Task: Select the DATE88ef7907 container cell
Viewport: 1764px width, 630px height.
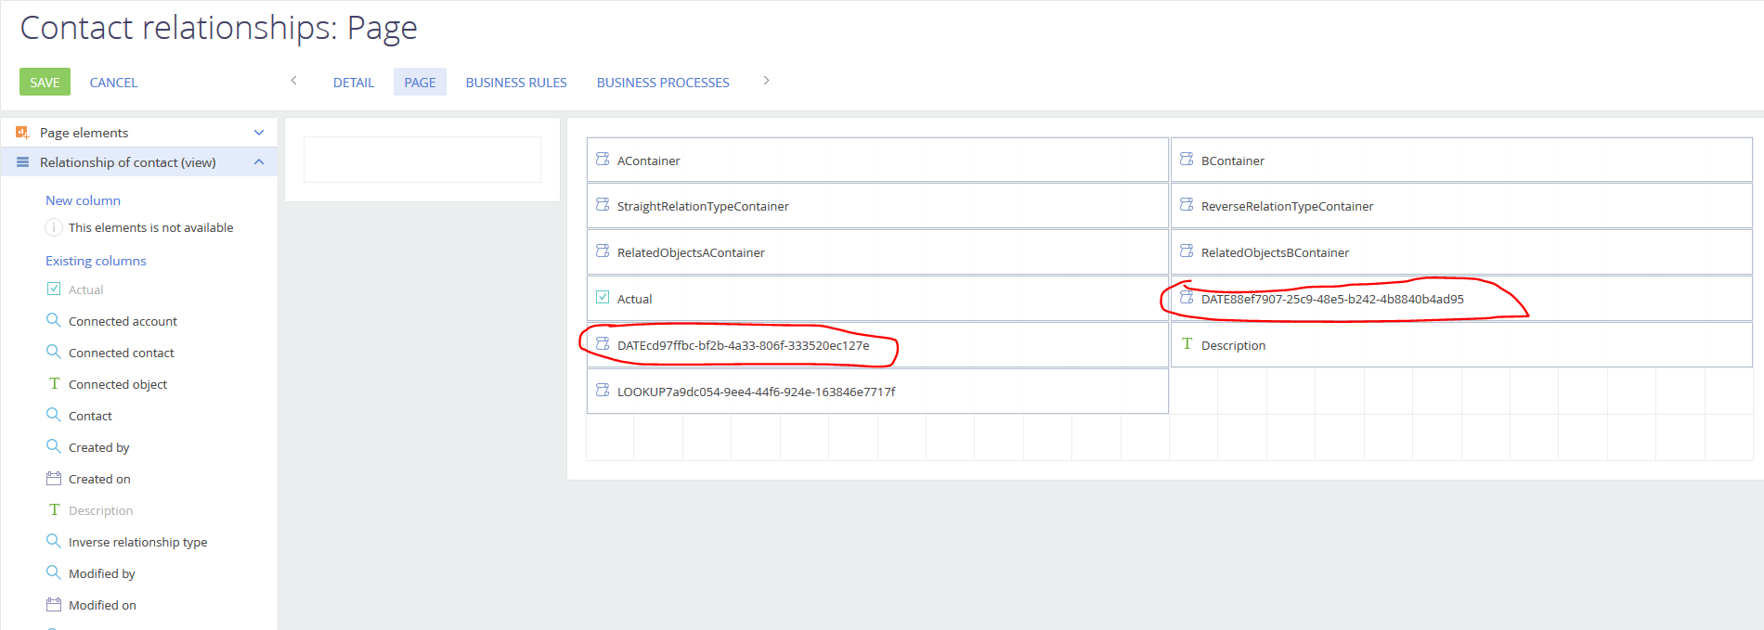Action: (x=1461, y=299)
